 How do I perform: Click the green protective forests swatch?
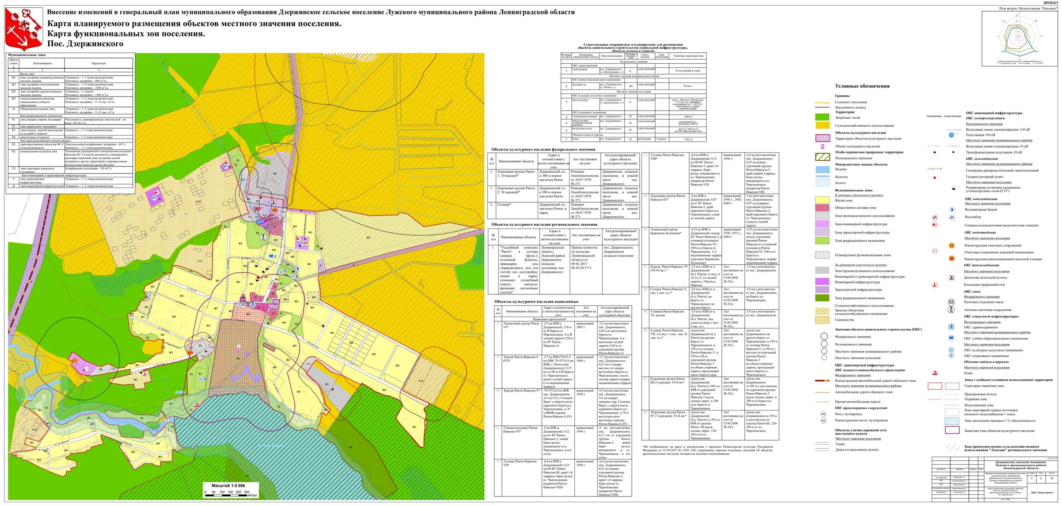pos(822,117)
